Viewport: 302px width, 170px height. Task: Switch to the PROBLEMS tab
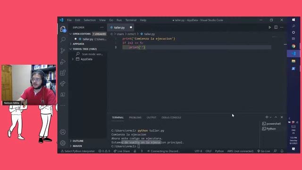tap(135, 118)
